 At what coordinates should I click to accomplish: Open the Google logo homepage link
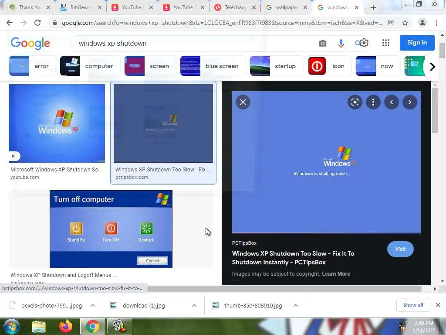pyautogui.click(x=30, y=43)
